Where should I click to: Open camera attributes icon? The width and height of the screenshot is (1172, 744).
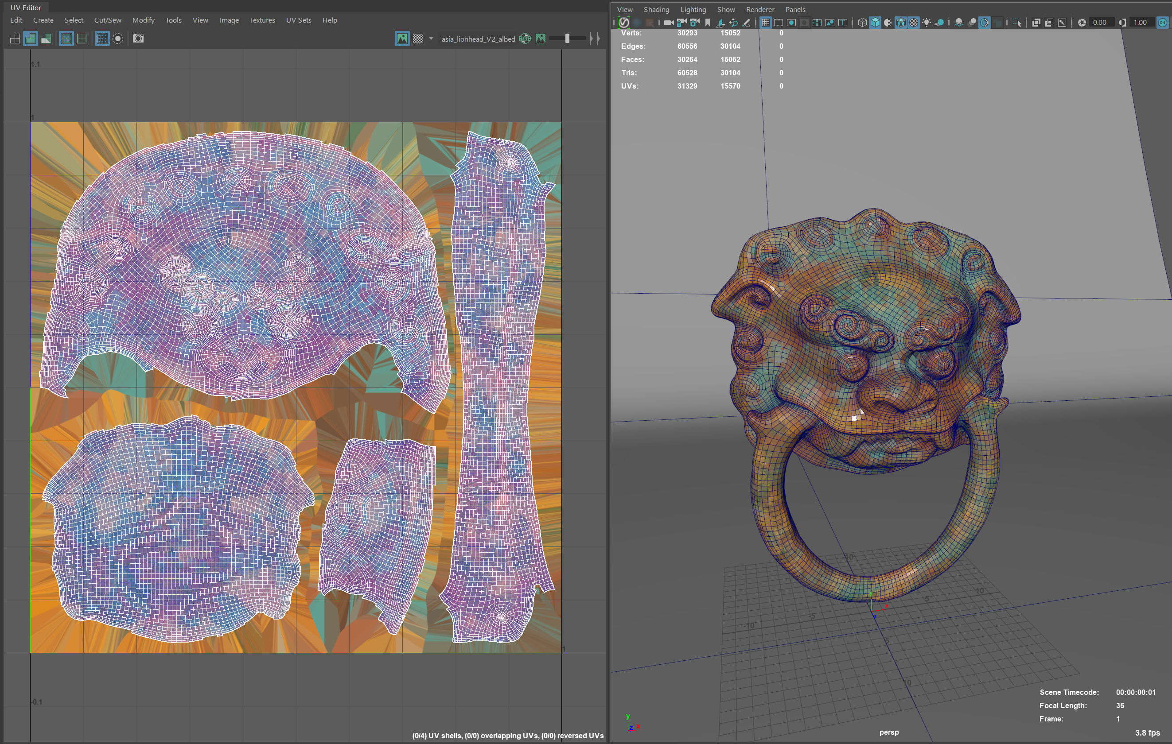[x=694, y=23]
